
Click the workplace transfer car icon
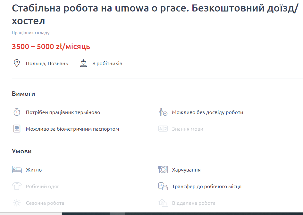[163, 186]
